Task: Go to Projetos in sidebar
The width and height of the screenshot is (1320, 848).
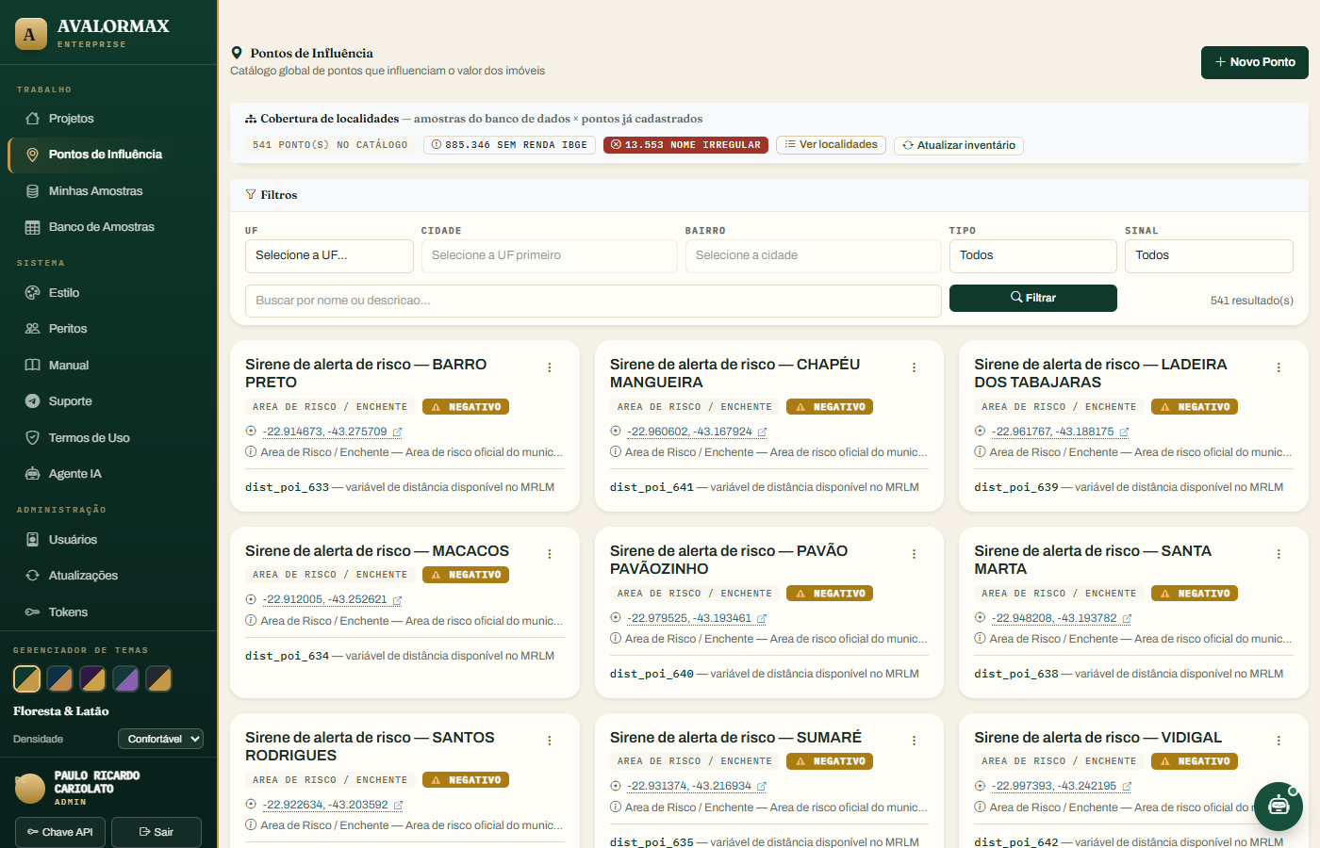Action: [108, 119]
